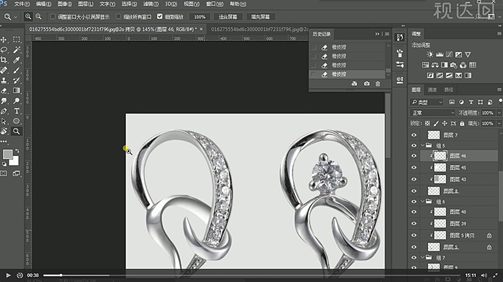Image resolution: width=503 pixels, height=282 pixels.
Task: Switch to the 通道 channels tab
Action: click(x=432, y=90)
